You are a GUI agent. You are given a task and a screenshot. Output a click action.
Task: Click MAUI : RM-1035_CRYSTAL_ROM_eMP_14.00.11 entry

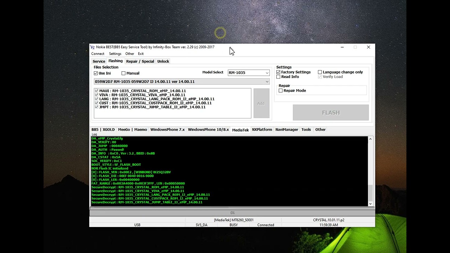[142, 91]
